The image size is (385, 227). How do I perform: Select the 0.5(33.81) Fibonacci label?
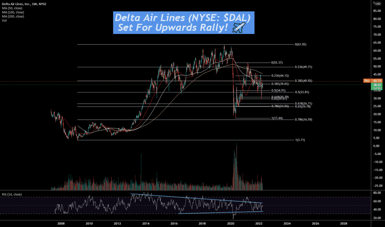[x=302, y=92]
